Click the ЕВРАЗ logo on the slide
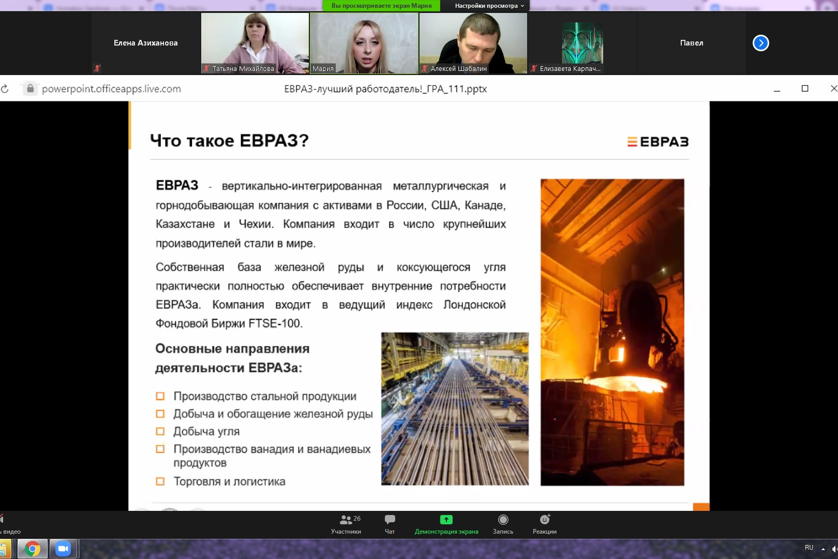Viewport: 838px width, 559px height. click(657, 141)
